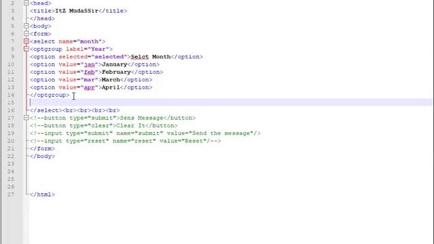Place cursor on February option text
This screenshot has height=244, width=434.
pos(116,73)
